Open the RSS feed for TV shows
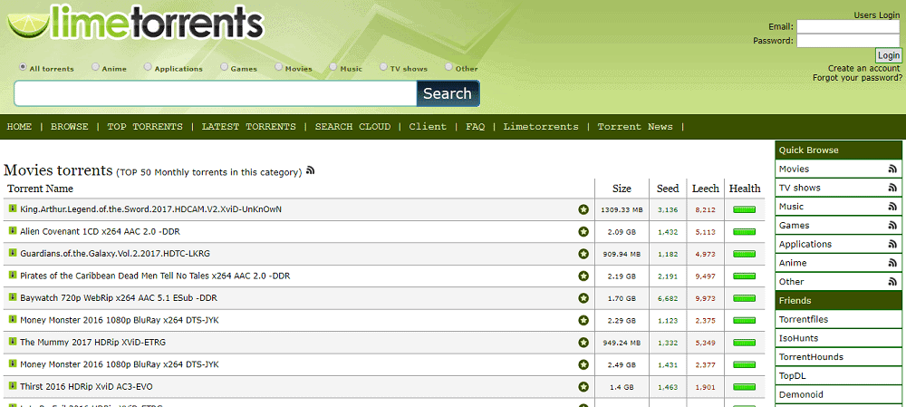This screenshot has width=906, height=407. click(892, 189)
